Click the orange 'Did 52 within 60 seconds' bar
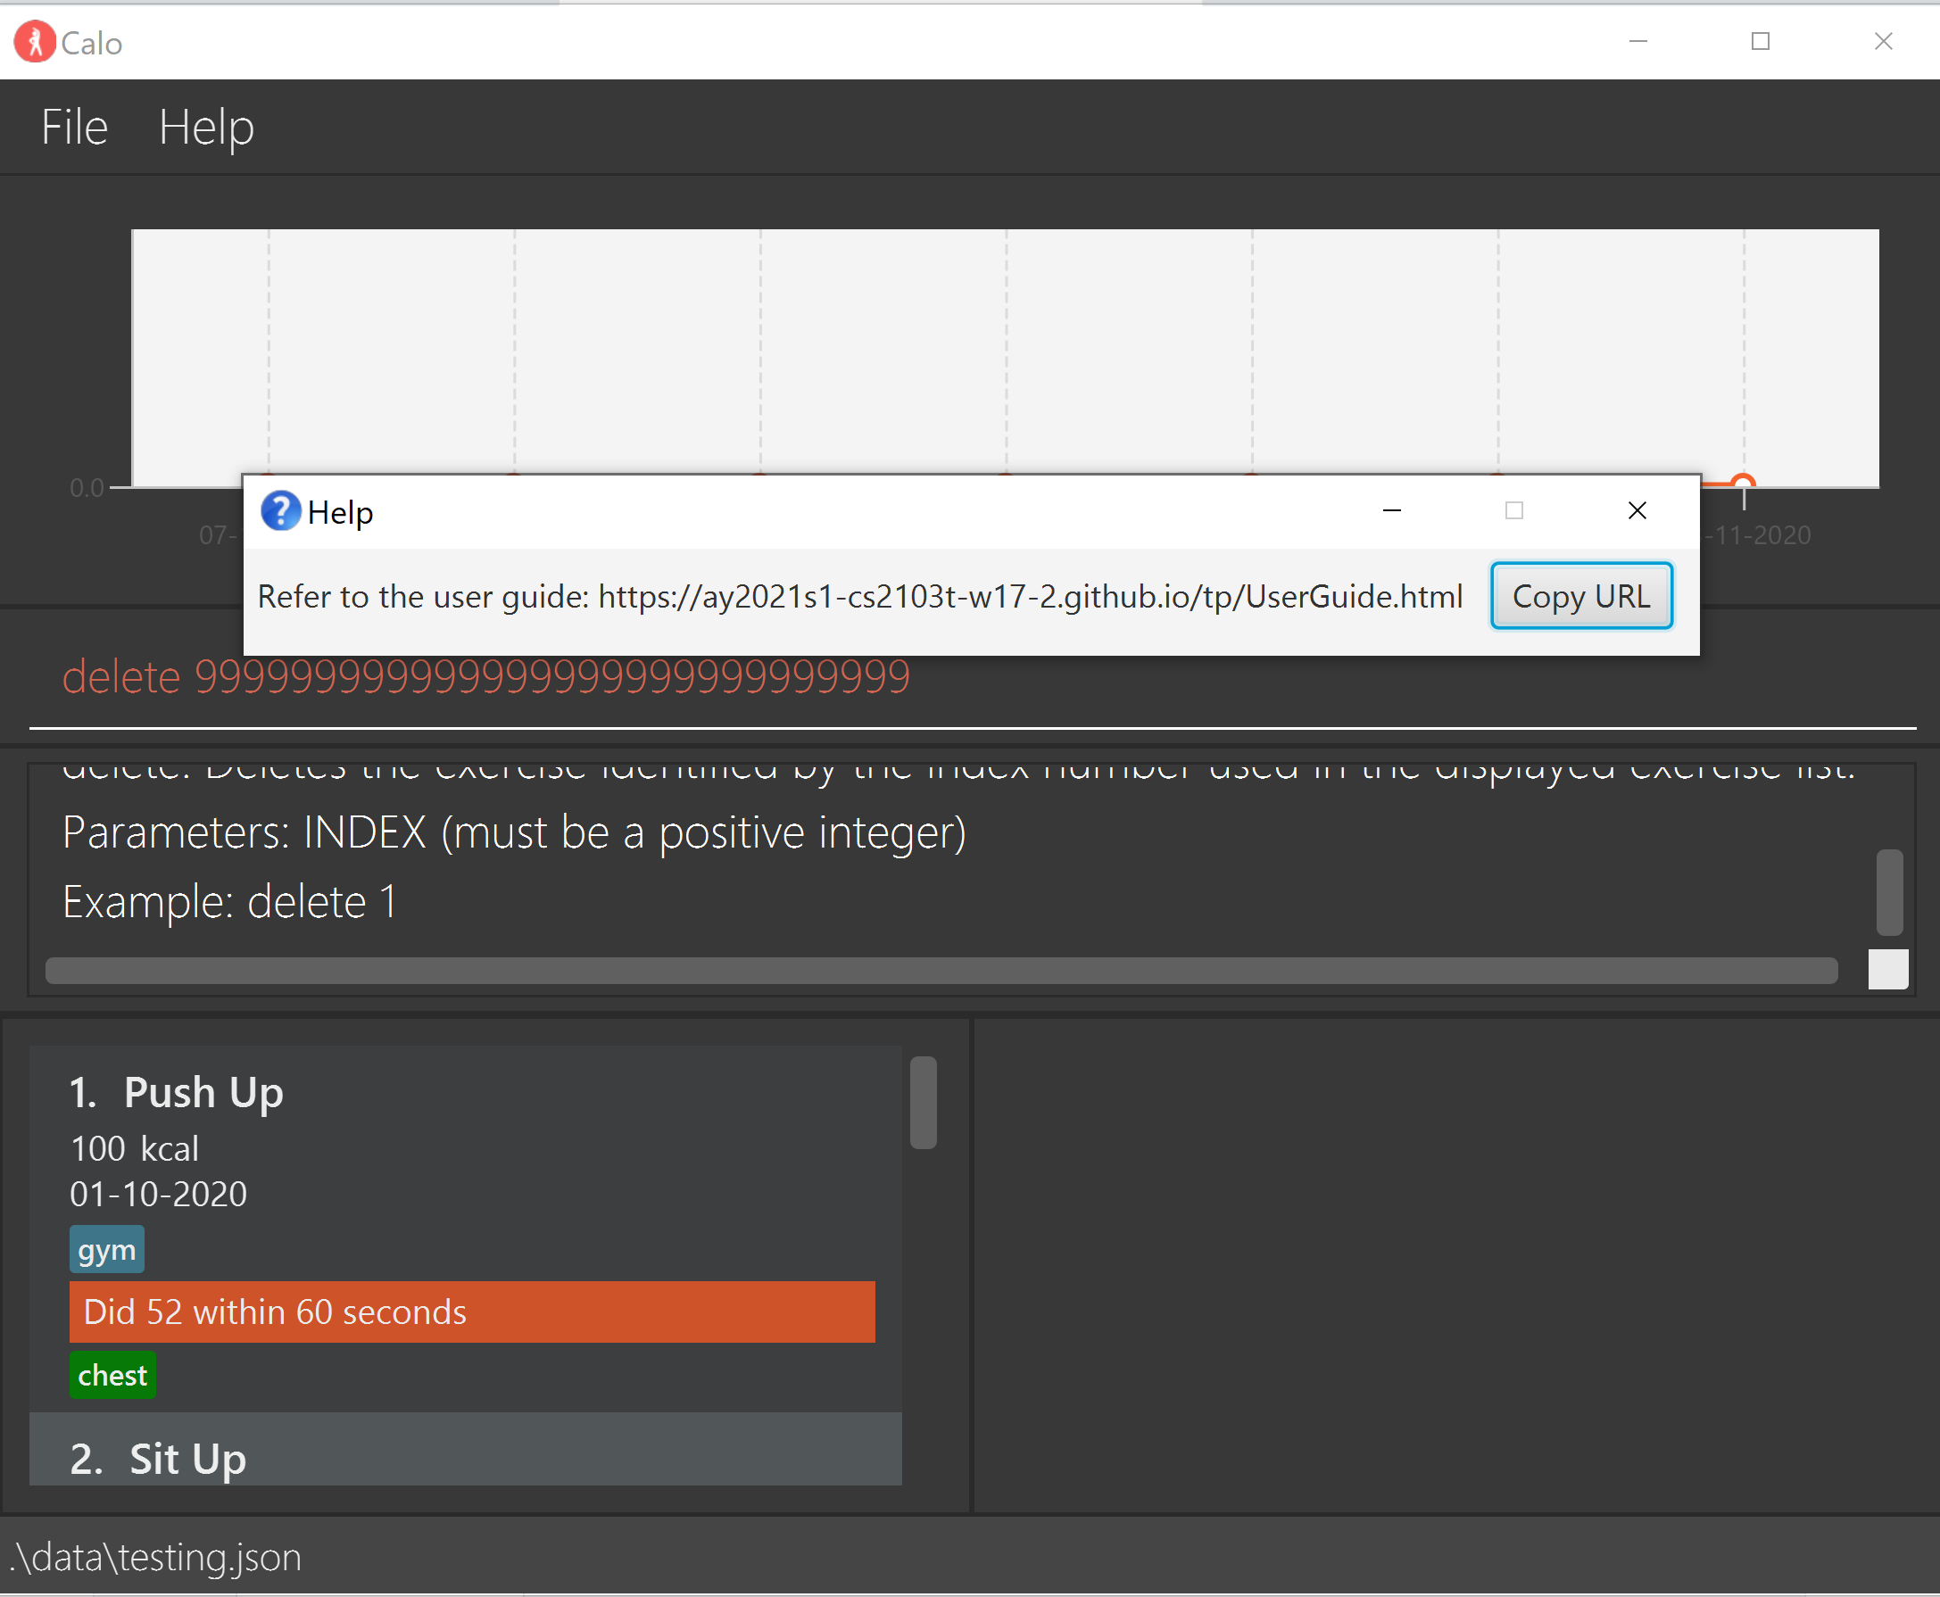This screenshot has width=1940, height=1597. point(471,1311)
